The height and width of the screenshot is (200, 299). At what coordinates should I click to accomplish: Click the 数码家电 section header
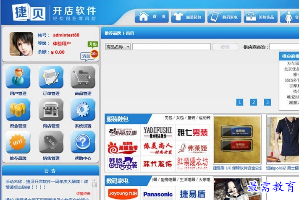118,181
